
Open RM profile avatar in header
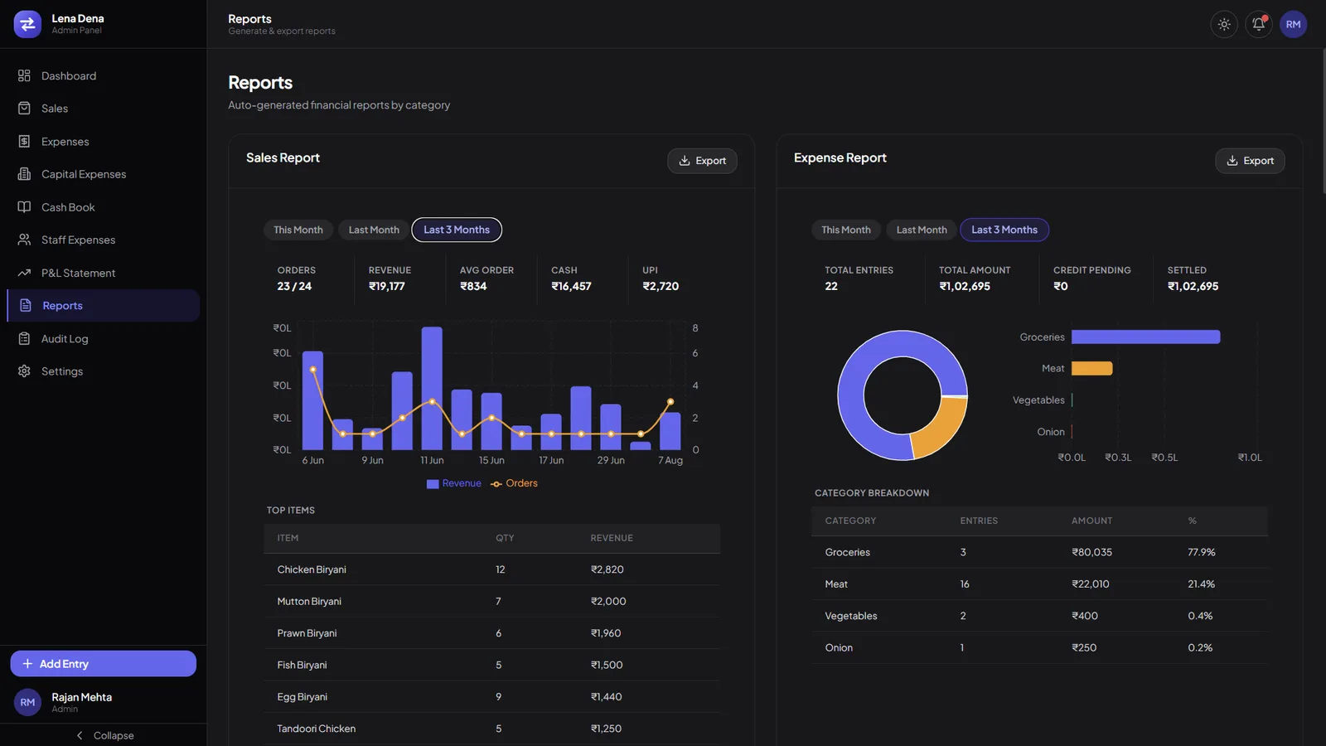tap(1293, 24)
